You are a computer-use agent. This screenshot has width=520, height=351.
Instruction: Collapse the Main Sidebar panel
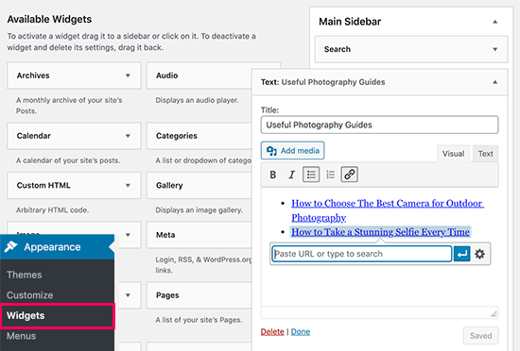(x=494, y=22)
